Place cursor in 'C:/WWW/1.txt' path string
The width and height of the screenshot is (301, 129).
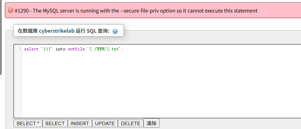pos(104,49)
